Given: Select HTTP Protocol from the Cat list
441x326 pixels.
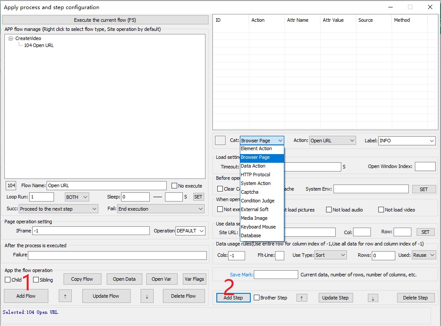Looking at the screenshot, I should (x=256, y=175).
